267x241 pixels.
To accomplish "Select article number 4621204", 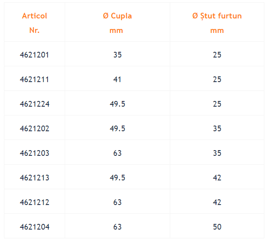I will click(35, 227).
